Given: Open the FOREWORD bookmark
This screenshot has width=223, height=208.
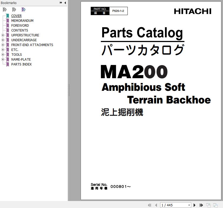Looking at the screenshot, I should point(20,25).
